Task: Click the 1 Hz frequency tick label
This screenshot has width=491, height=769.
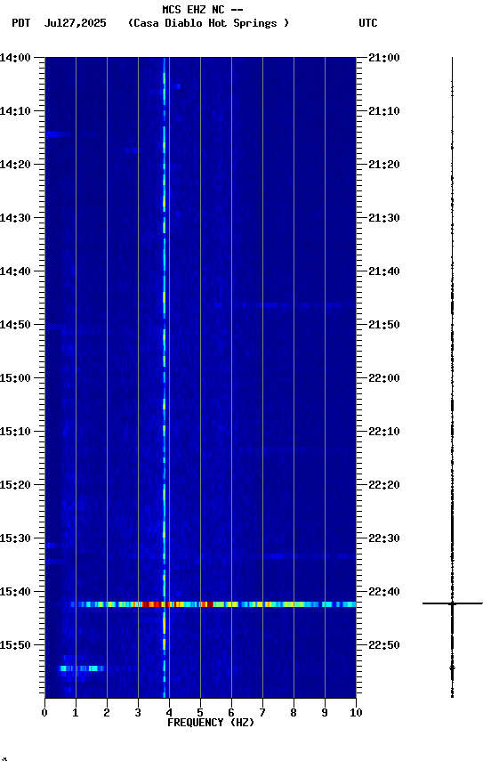Action: pos(76,713)
